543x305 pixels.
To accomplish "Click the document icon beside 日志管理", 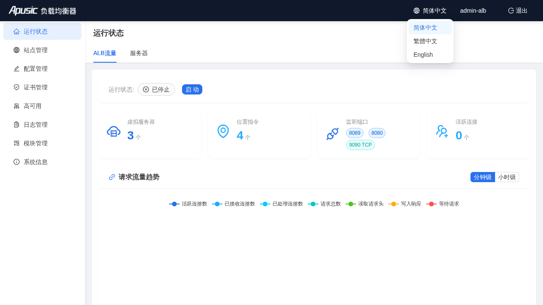I will (x=17, y=125).
